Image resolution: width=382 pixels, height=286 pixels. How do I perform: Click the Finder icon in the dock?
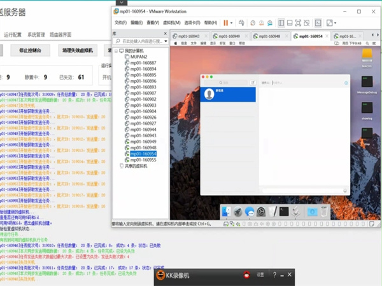[226, 211]
